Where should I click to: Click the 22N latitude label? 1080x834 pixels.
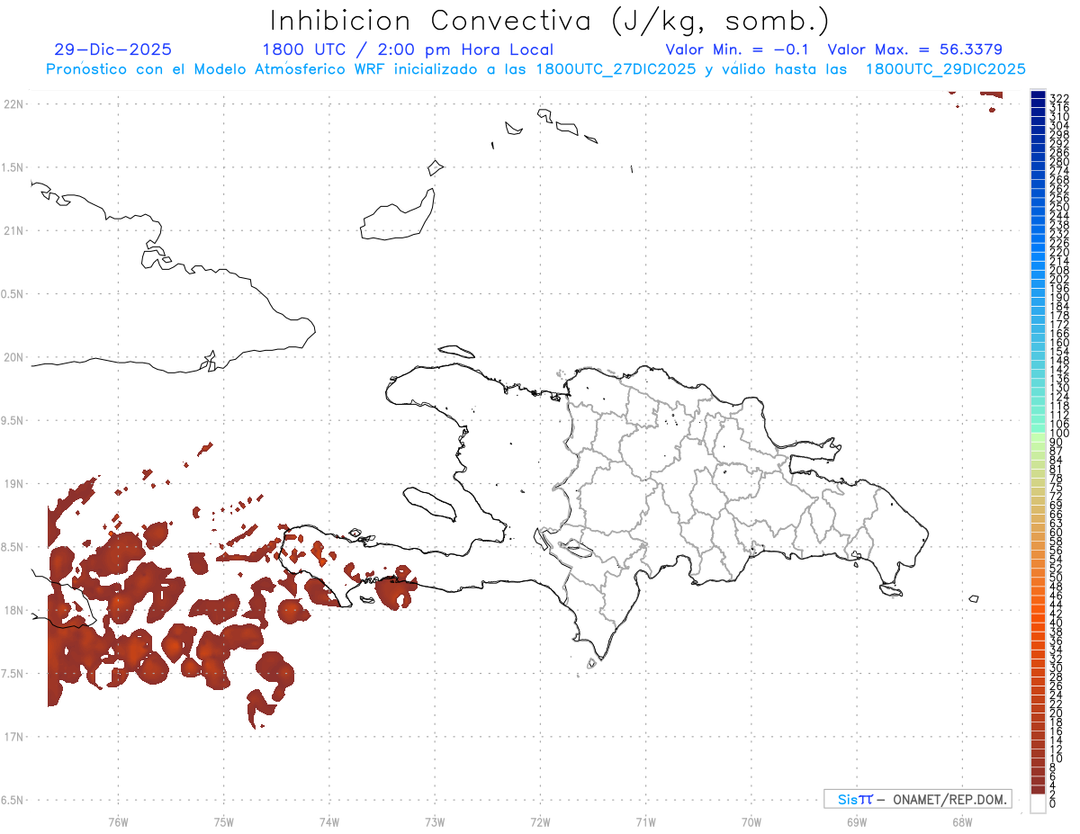tap(13, 104)
